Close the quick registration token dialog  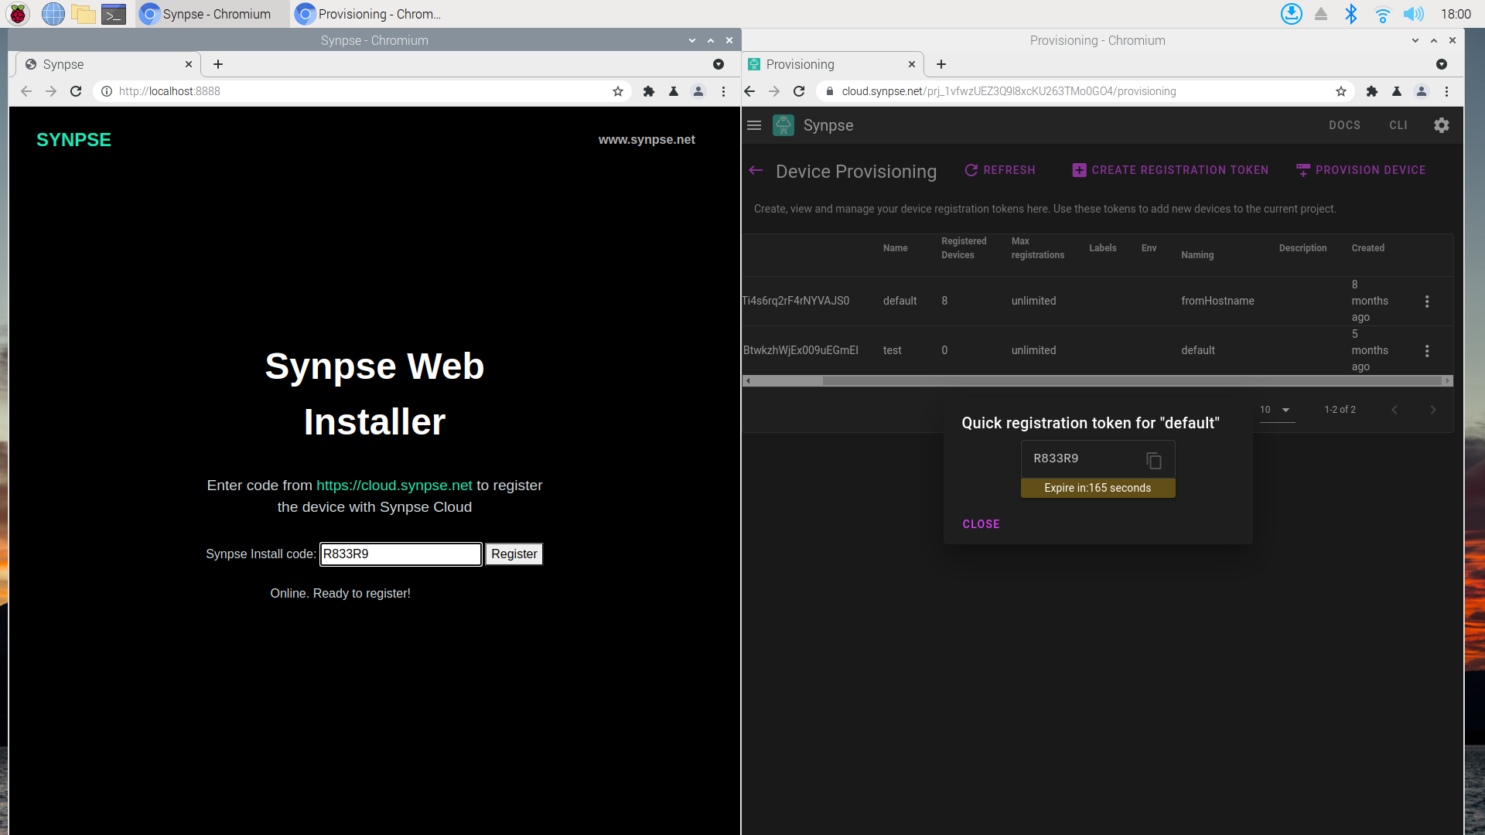981,524
